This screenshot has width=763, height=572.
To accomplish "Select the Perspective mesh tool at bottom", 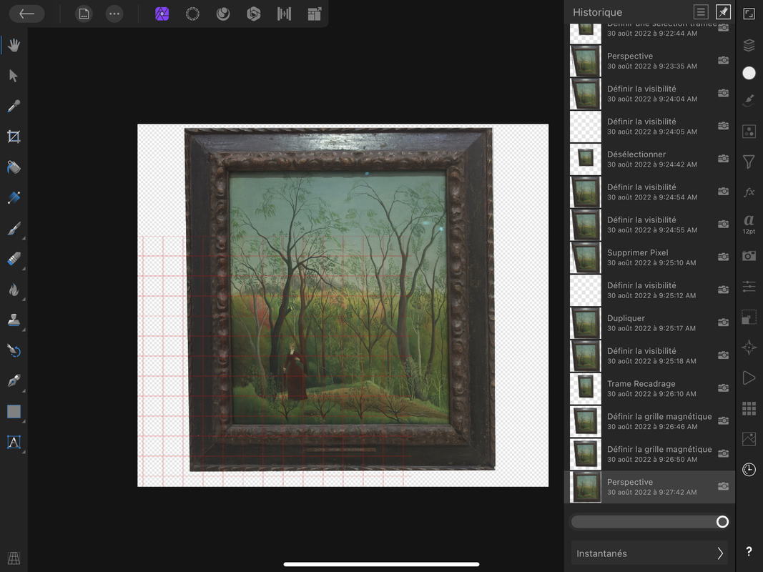I will (x=14, y=558).
